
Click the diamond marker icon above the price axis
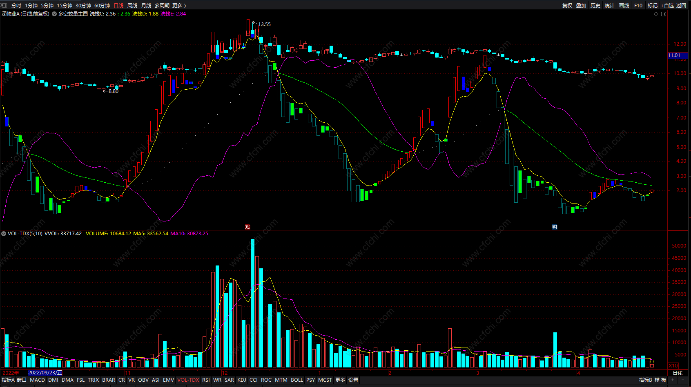(656, 14)
